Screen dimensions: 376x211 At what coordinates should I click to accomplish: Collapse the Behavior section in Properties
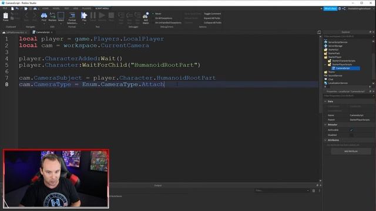[325, 125]
